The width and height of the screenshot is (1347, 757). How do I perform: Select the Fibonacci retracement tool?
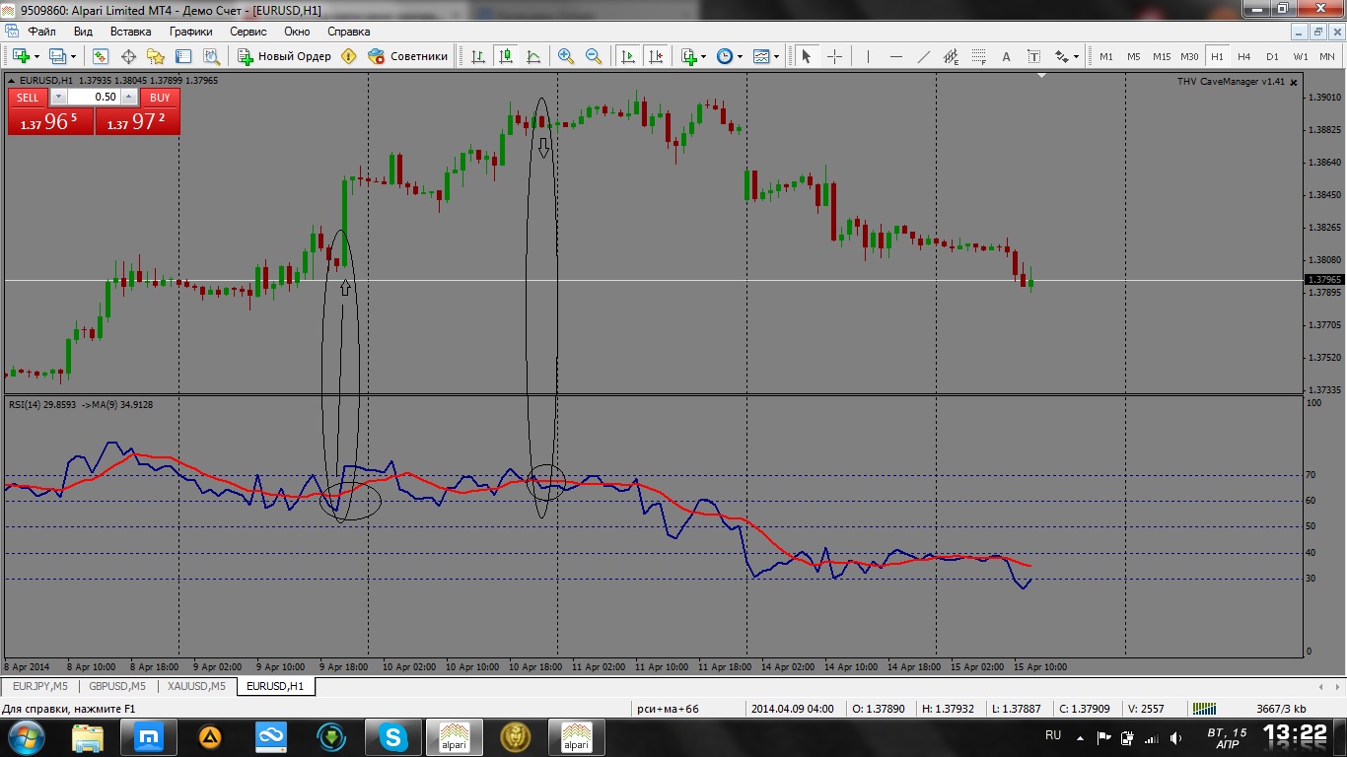point(979,56)
